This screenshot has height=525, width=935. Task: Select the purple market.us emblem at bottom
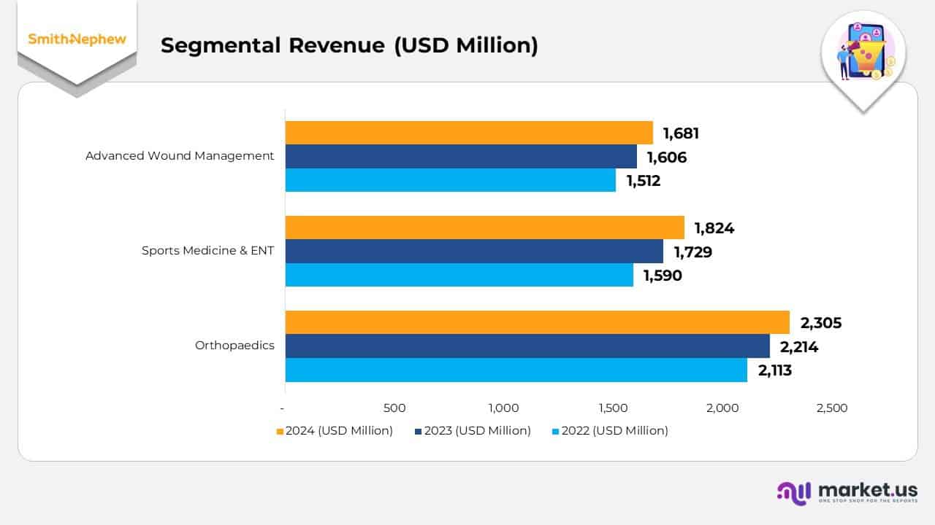793,491
